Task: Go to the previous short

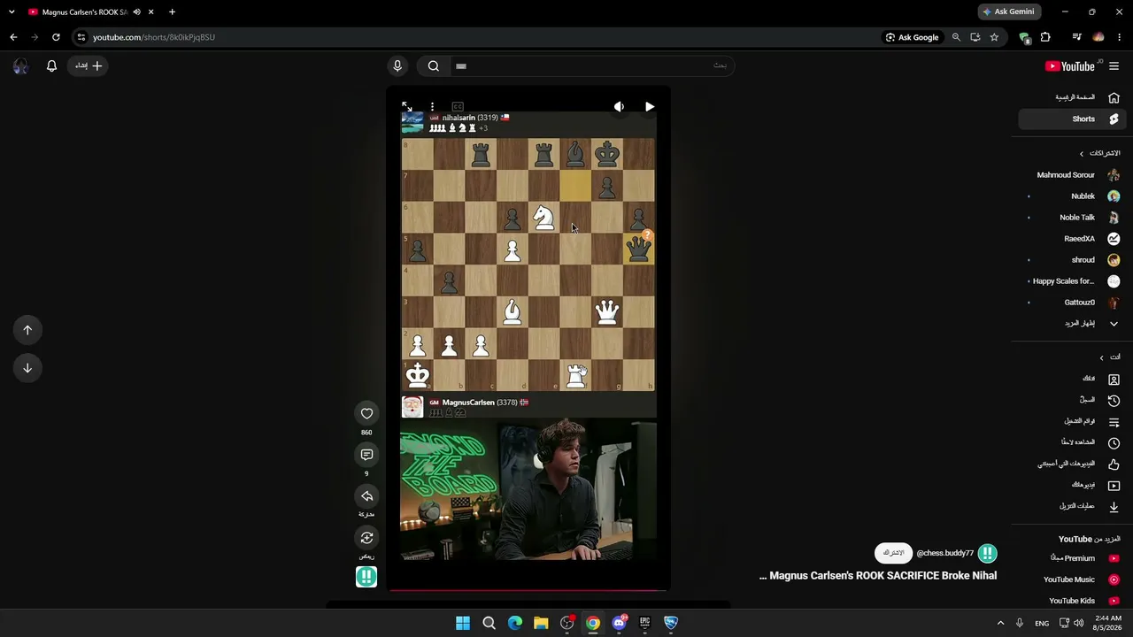Action: pyautogui.click(x=27, y=330)
